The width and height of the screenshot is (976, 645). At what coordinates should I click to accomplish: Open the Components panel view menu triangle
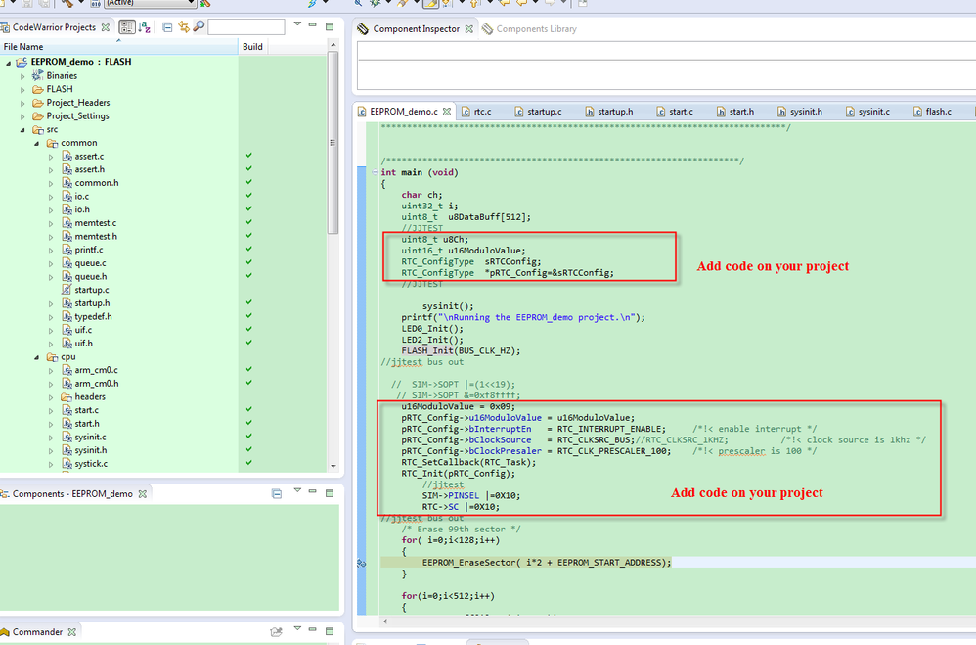tap(297, 491)
